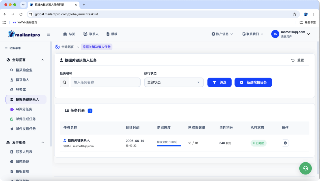Toggle the hamburger sidebar menu icon
320x181 pixels.
click(48, 34)
